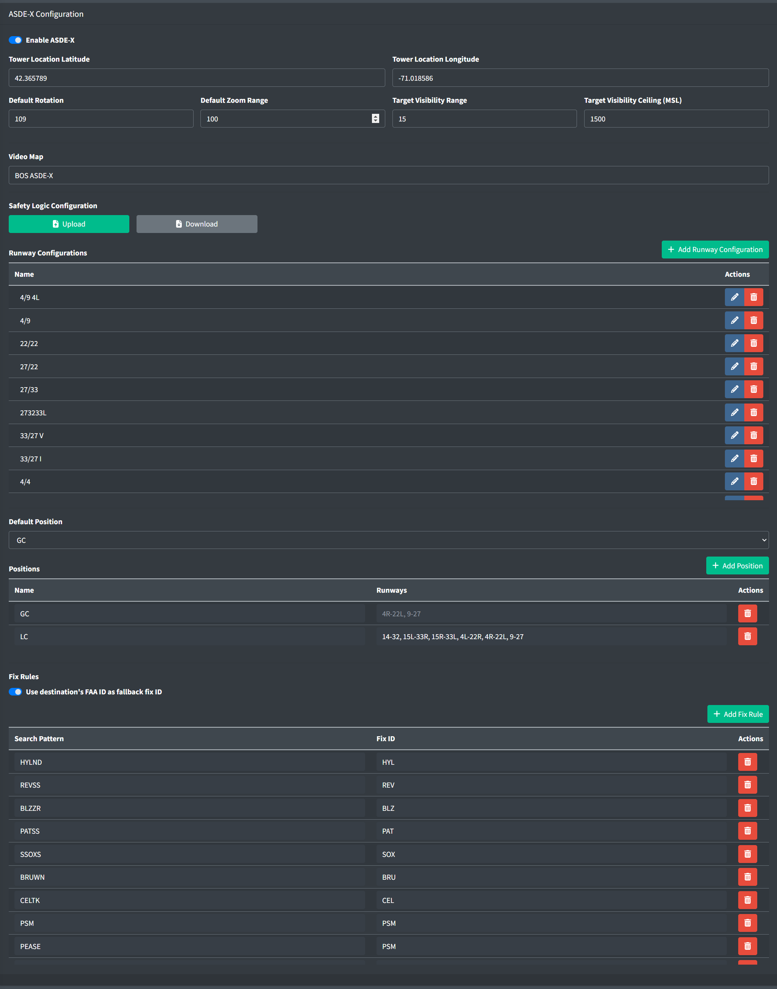Click the BLZ fix ID field

(551, 808)
